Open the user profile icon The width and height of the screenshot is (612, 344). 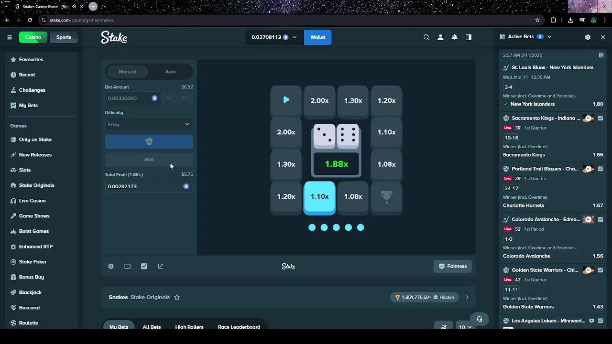440,37
